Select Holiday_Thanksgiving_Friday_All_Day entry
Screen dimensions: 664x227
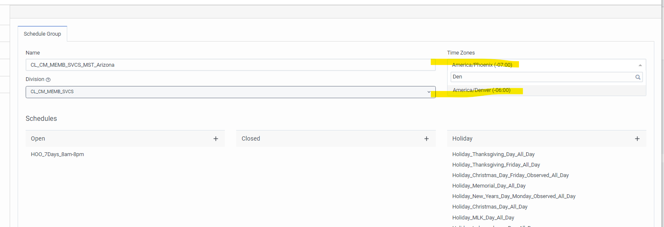click(496, 165)
